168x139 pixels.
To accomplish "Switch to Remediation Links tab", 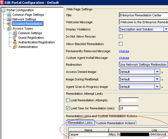I will click(x=80, y=122).
